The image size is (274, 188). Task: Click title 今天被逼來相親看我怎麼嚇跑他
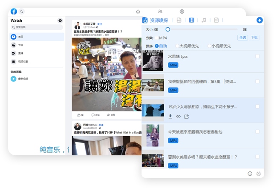click(195, 132)
